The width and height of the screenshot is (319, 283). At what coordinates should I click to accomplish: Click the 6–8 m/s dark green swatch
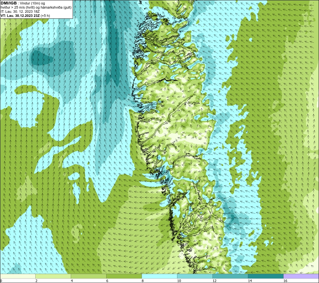[124, 276]
